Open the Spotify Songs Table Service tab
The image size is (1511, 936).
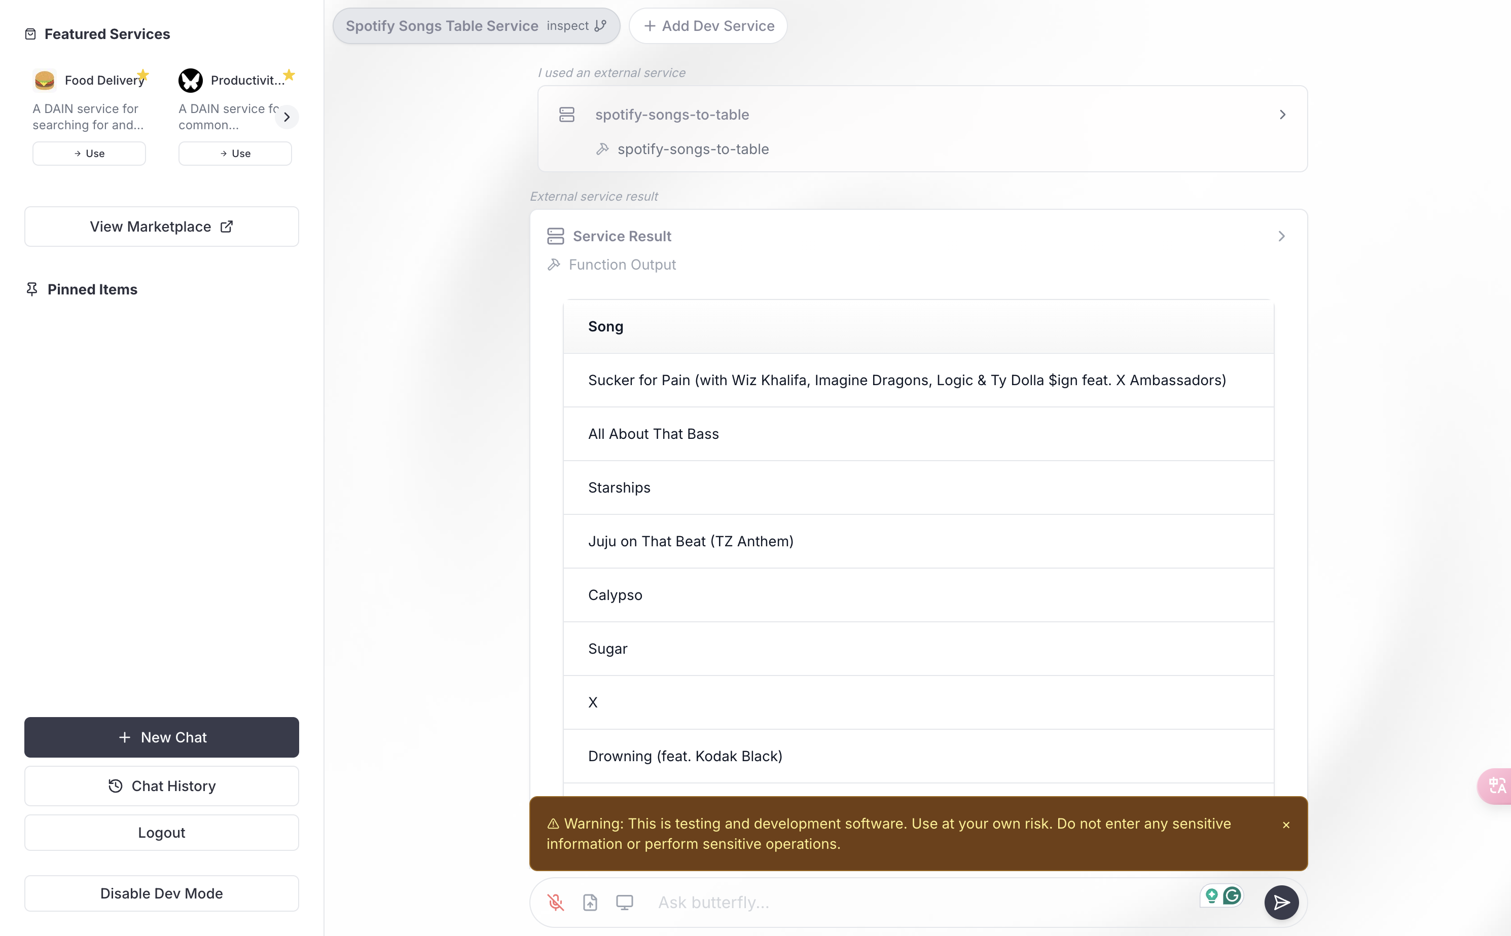442,26
